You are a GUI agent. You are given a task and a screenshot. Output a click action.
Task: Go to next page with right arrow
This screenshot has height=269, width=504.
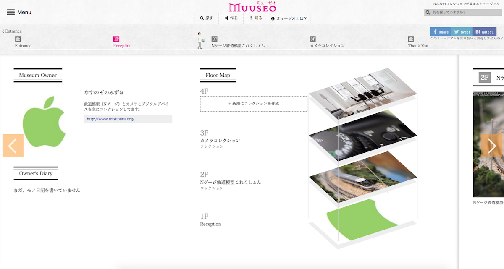[x=492, y=146]
